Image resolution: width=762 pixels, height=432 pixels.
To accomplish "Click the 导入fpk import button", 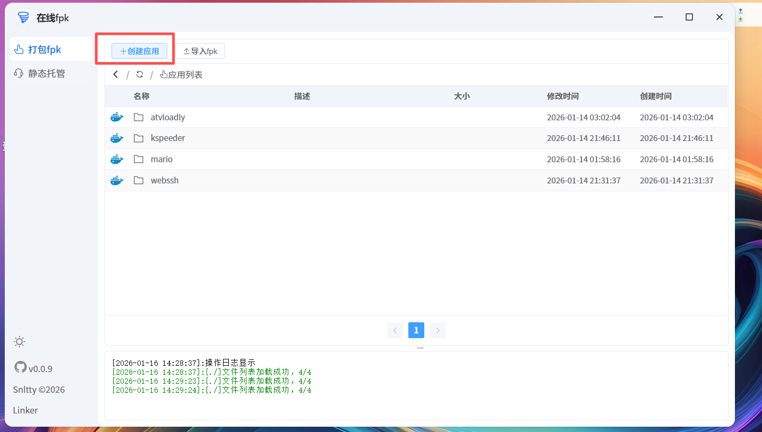I will [200, 51].
